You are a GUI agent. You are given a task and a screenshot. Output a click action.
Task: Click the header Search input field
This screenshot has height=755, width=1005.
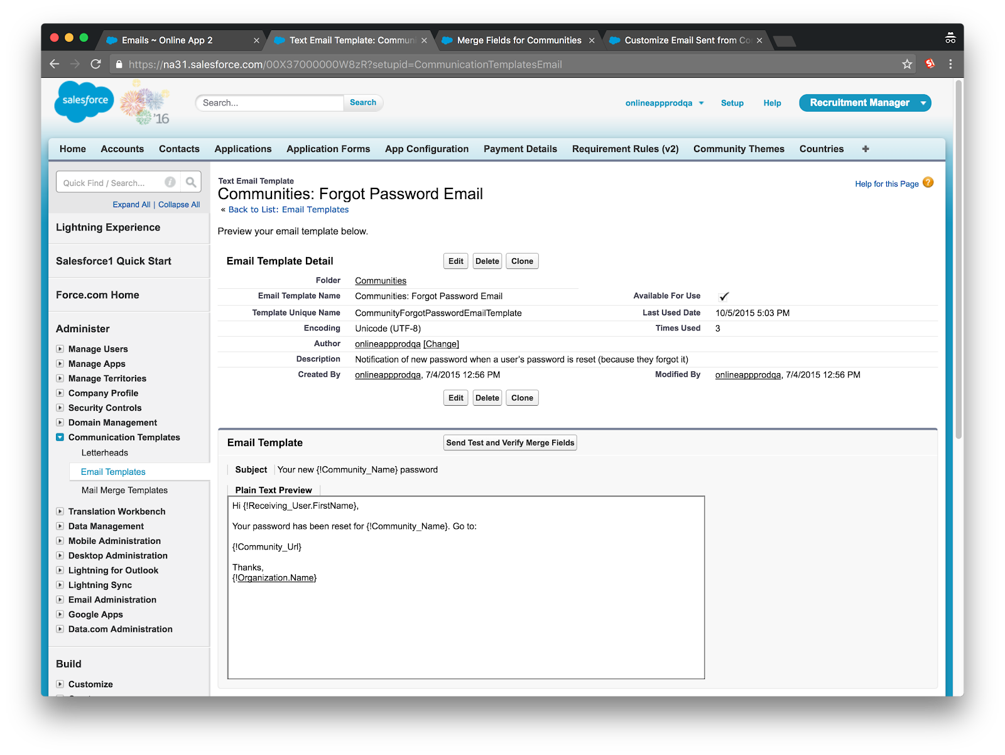(x=270, y=103)
